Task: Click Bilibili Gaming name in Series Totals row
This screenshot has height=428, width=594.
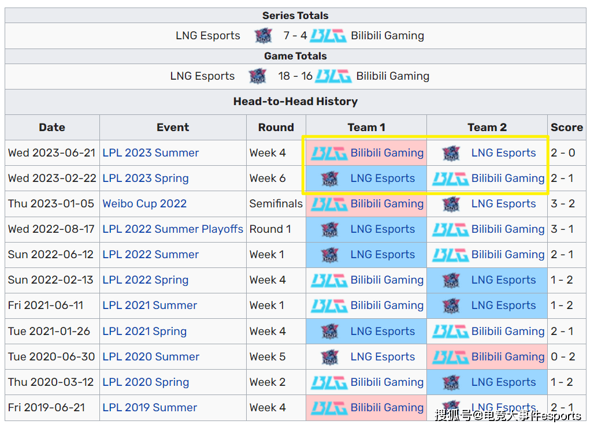Action: (x=387, y=36)
